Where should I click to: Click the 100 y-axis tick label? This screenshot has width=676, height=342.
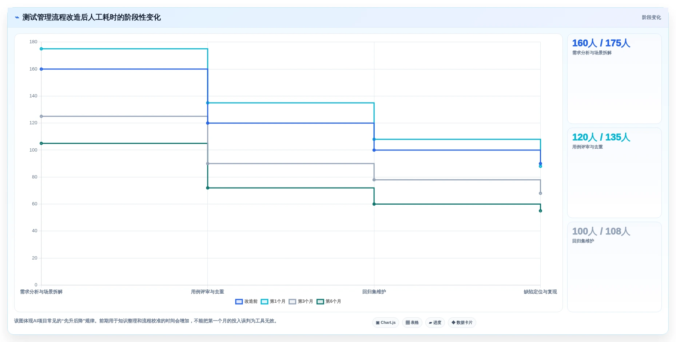coord(33,150)
